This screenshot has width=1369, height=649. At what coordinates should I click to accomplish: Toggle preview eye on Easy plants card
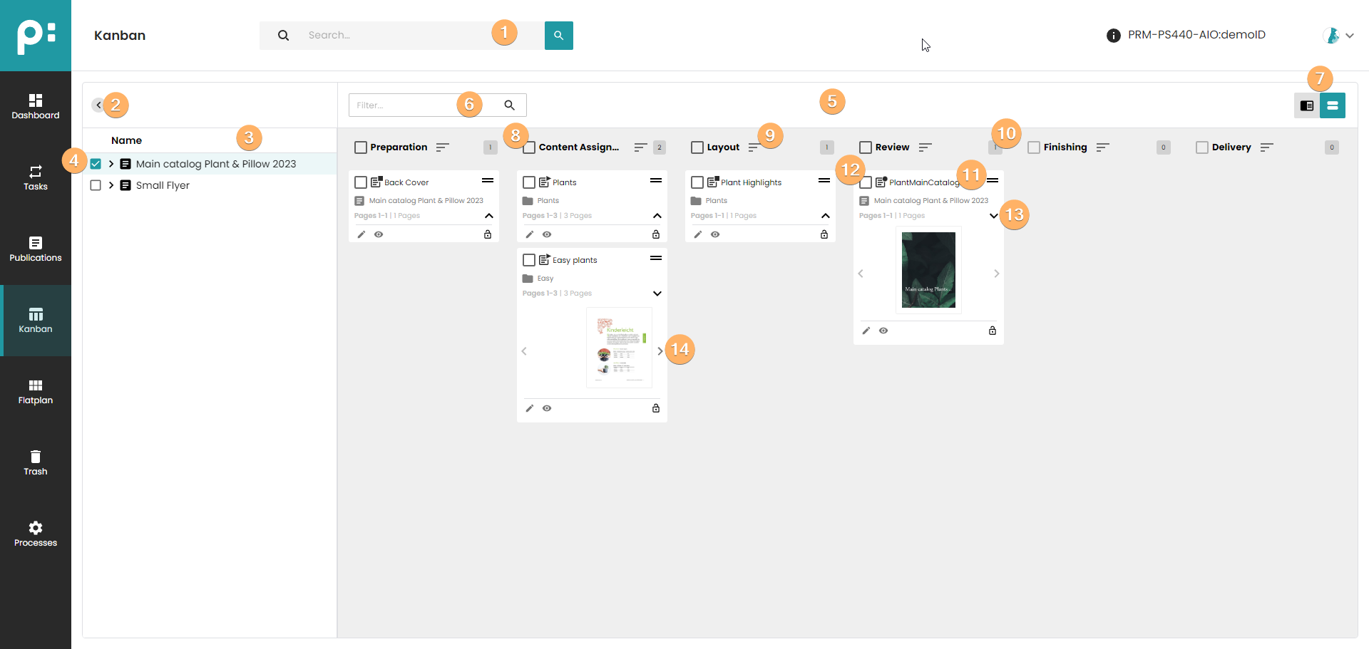[547, 408]
